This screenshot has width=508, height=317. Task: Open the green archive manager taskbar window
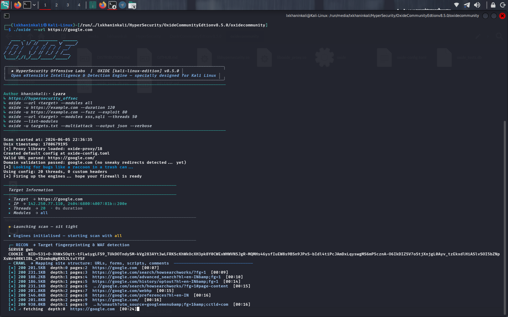93,5
